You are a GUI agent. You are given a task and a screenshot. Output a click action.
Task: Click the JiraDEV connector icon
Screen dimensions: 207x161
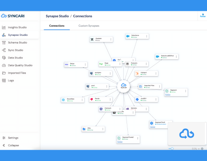[x=137, y=99]
